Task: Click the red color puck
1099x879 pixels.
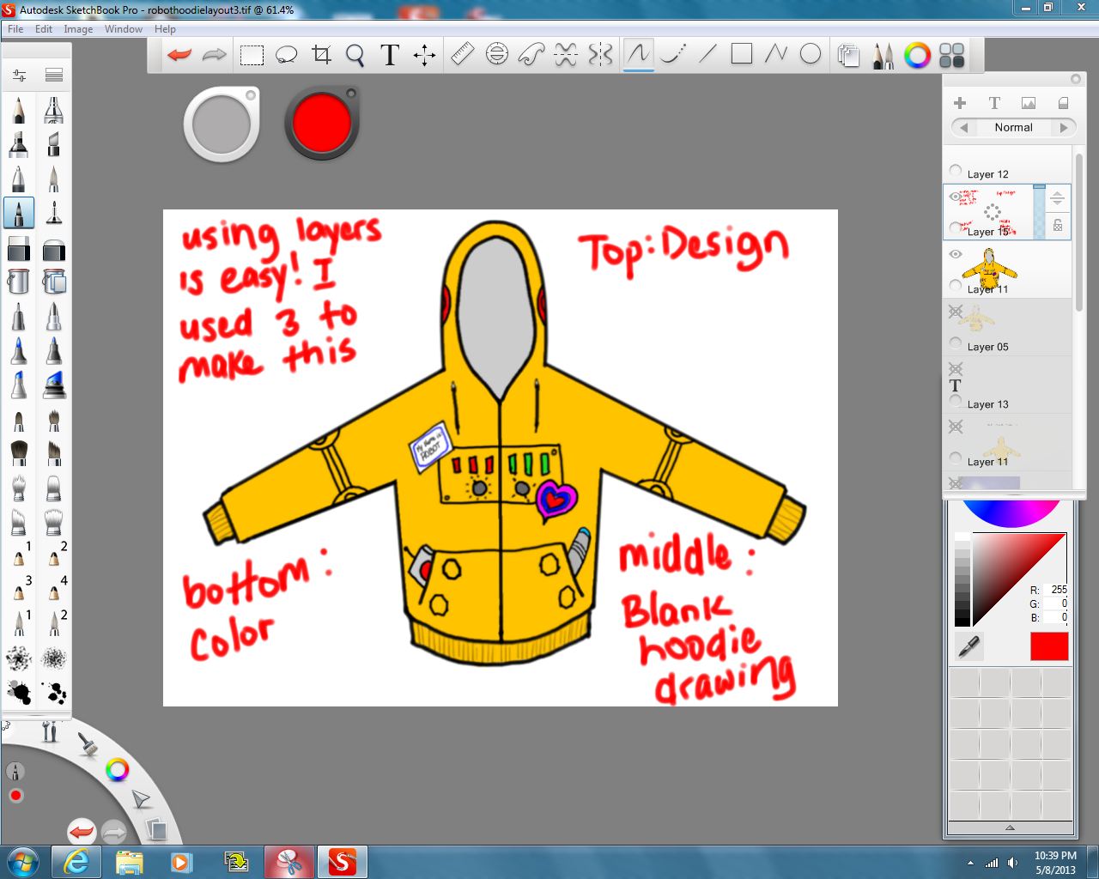Action: 320,122
